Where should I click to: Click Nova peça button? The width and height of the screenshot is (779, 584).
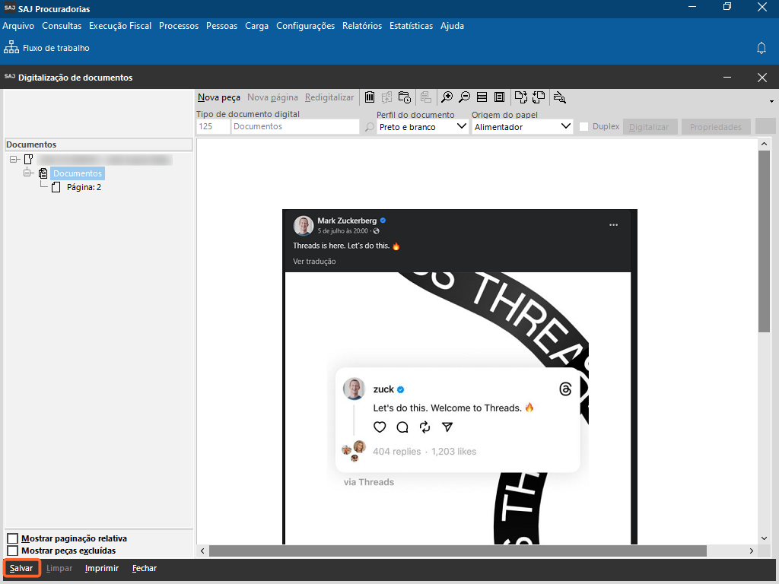tap(219, 97)
